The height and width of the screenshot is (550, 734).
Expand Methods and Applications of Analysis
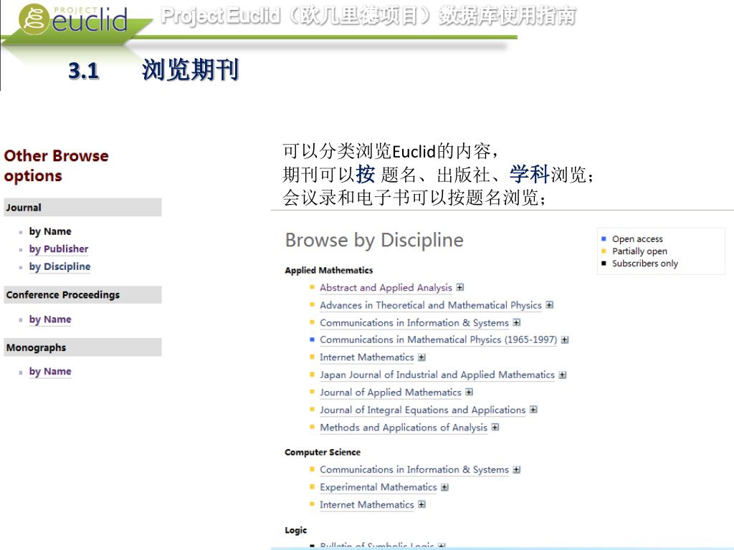click(x=495, y=427)
